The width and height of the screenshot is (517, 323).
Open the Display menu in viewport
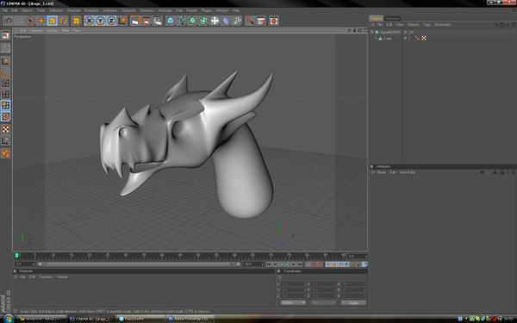[x=52, y=30]
